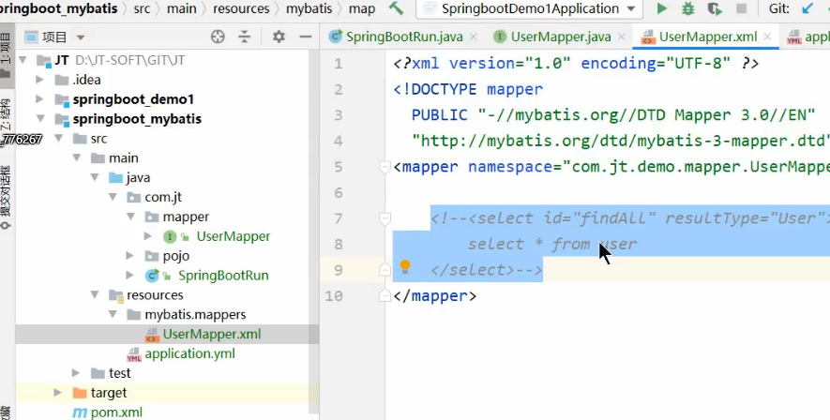Screen dimensions: 830x420
Task: Hide the project panel with minus icon
Action: click(306, 37)
